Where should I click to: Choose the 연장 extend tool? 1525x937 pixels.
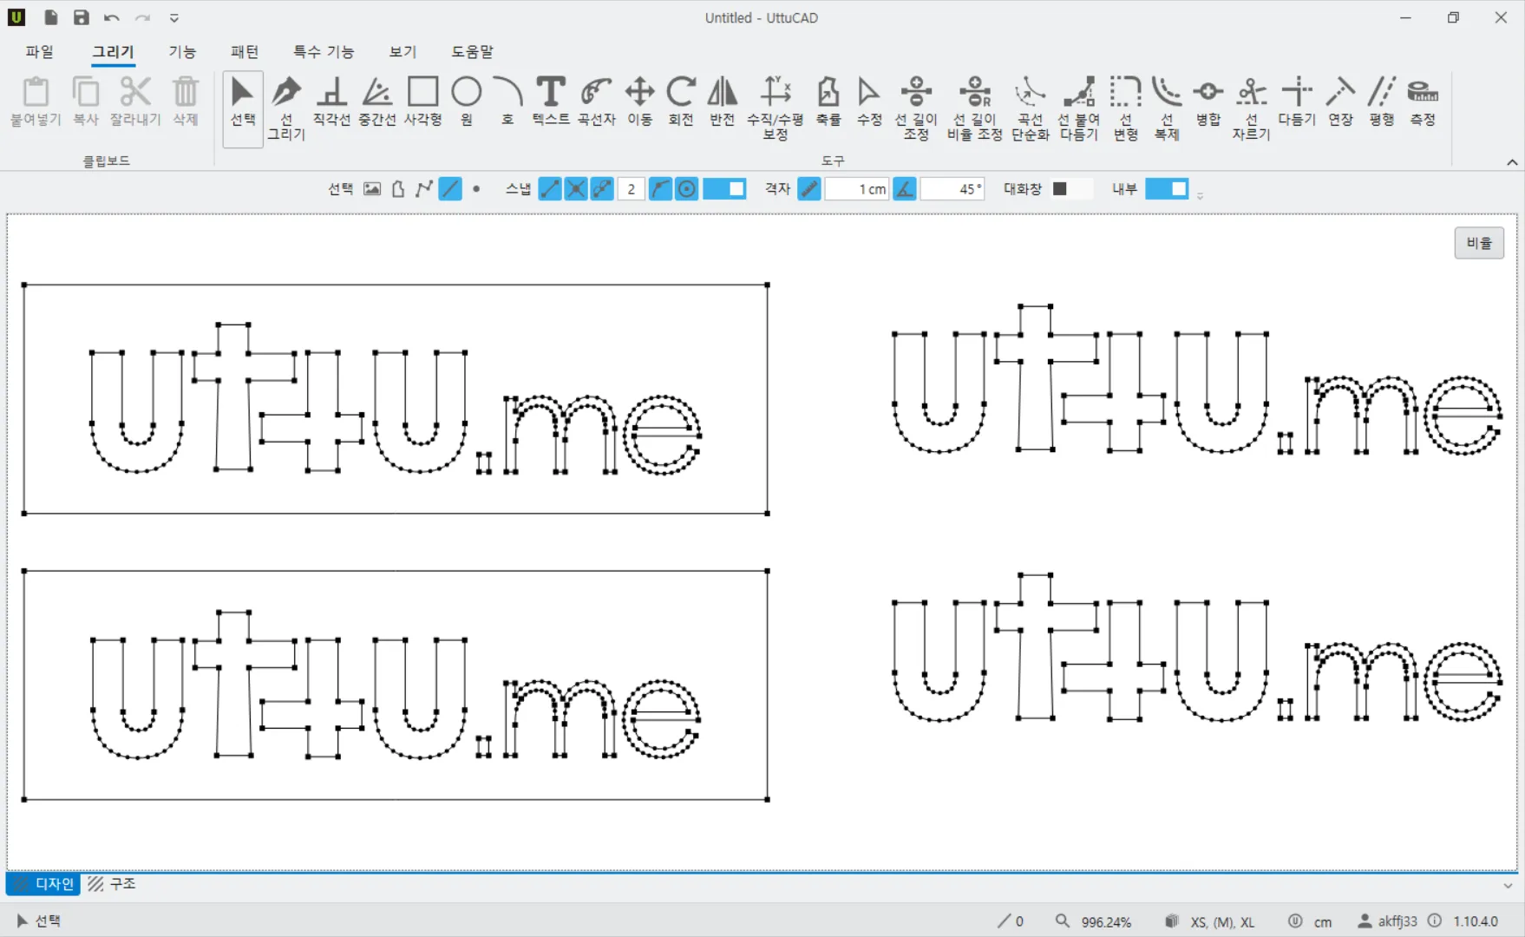click(1340, 102)
